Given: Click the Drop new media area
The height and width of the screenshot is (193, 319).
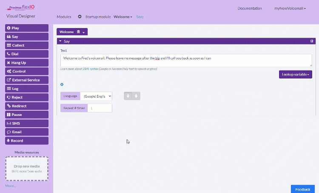Looking at the screenshot, I should coord(27,168).
